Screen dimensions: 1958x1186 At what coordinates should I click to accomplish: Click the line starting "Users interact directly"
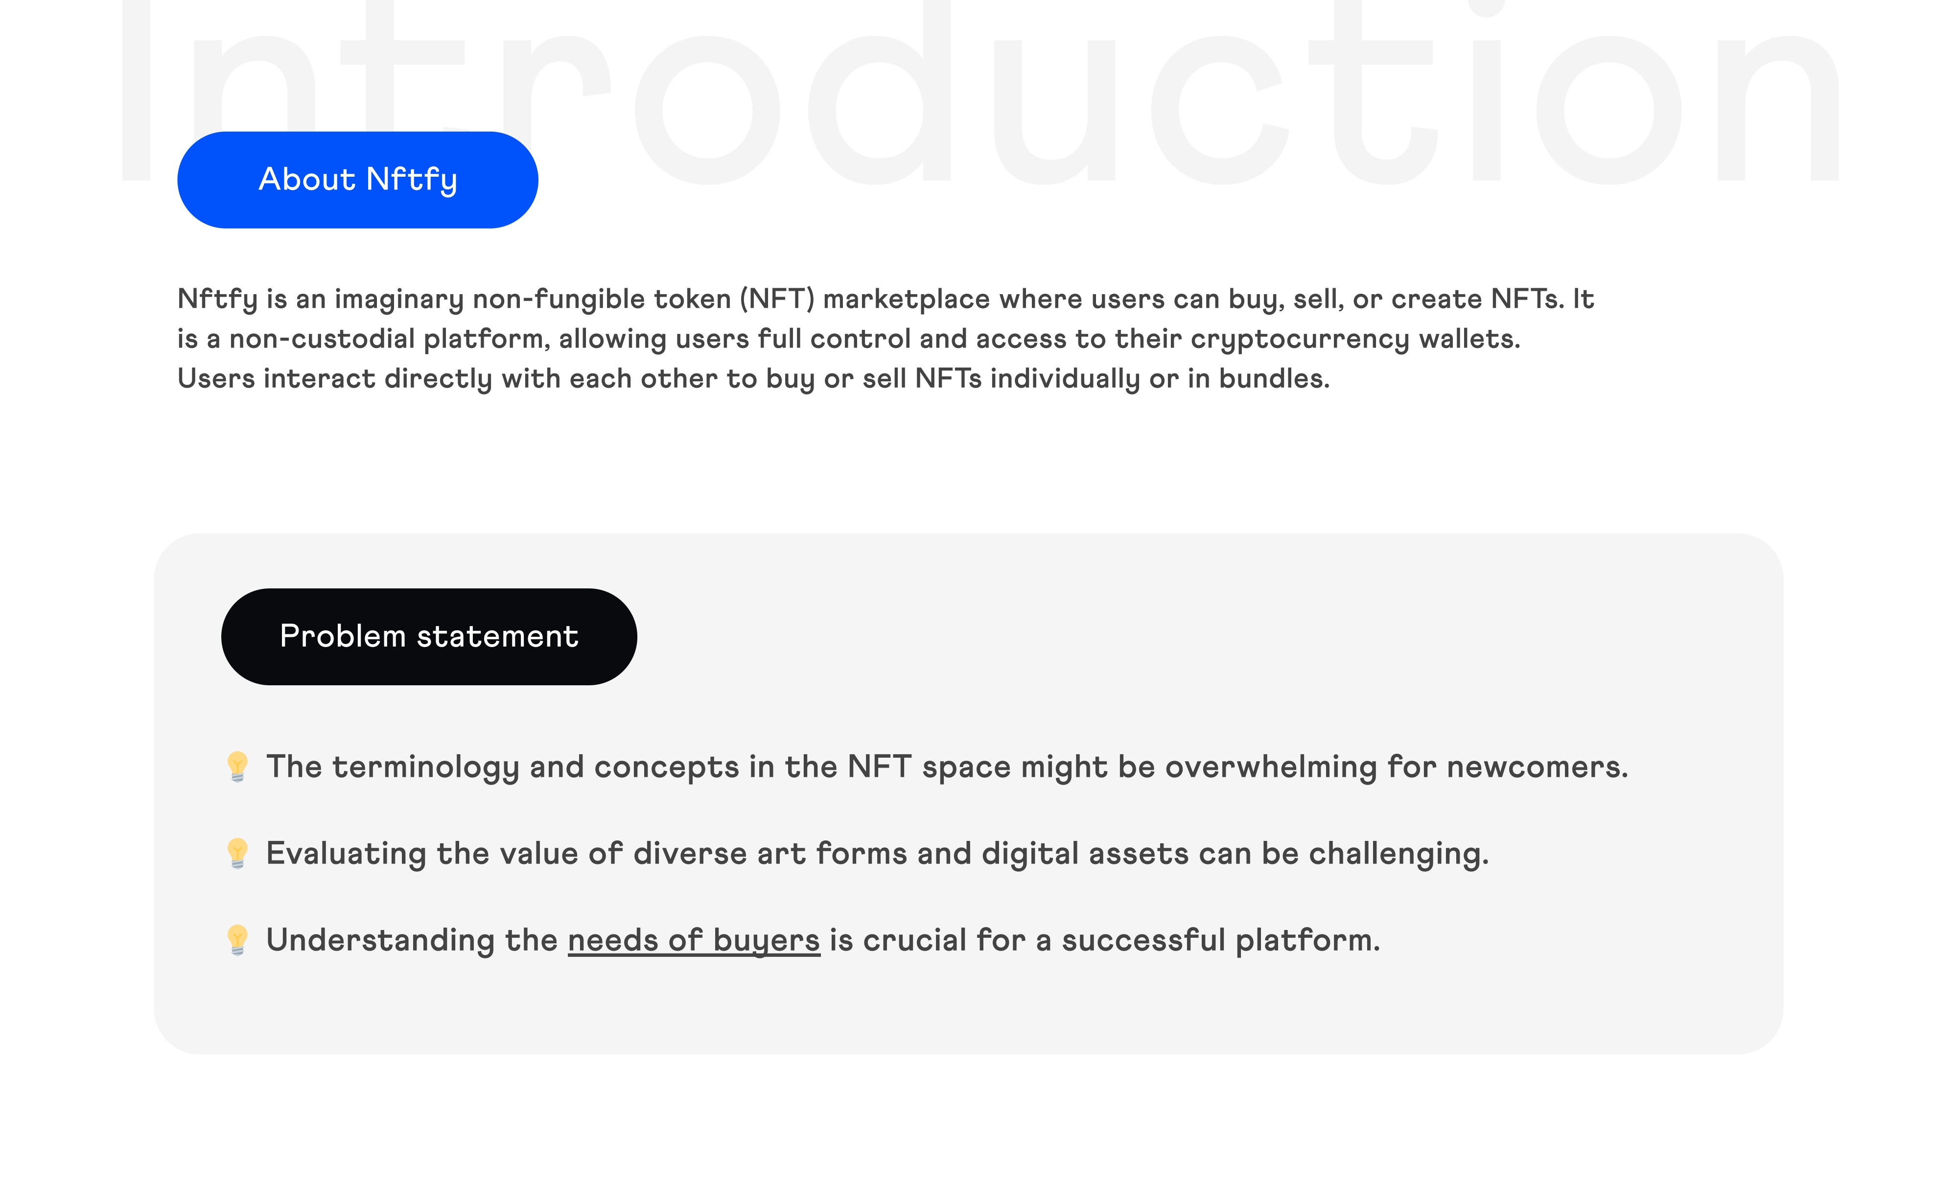pyautogui.click(x=752, y=379)
